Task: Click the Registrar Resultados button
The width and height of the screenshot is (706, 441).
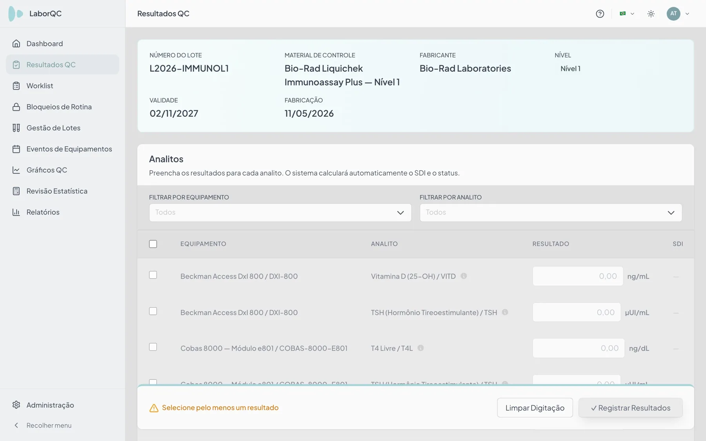Action: coord(630,408)
